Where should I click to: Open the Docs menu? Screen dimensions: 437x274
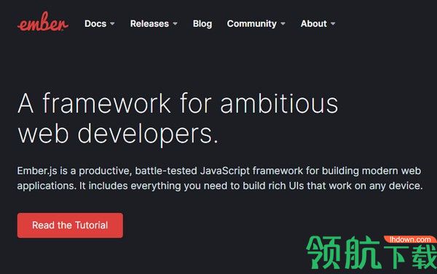(95, 24)
